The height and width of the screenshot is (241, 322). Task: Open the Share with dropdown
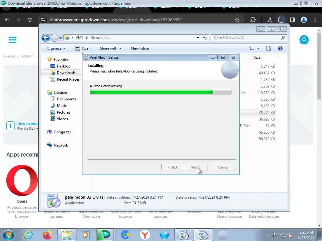pos(111,48)
